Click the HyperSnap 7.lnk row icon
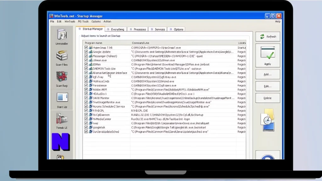The image size is (322, 181). pos(90,48)
